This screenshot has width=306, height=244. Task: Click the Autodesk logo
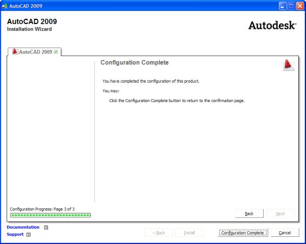[x=272, y=26]
